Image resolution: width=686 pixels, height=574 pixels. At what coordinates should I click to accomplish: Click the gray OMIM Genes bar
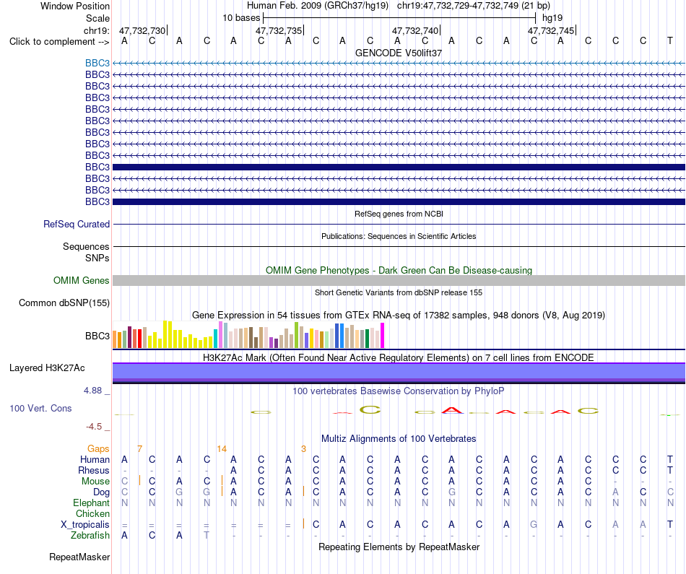click(399, 280)
